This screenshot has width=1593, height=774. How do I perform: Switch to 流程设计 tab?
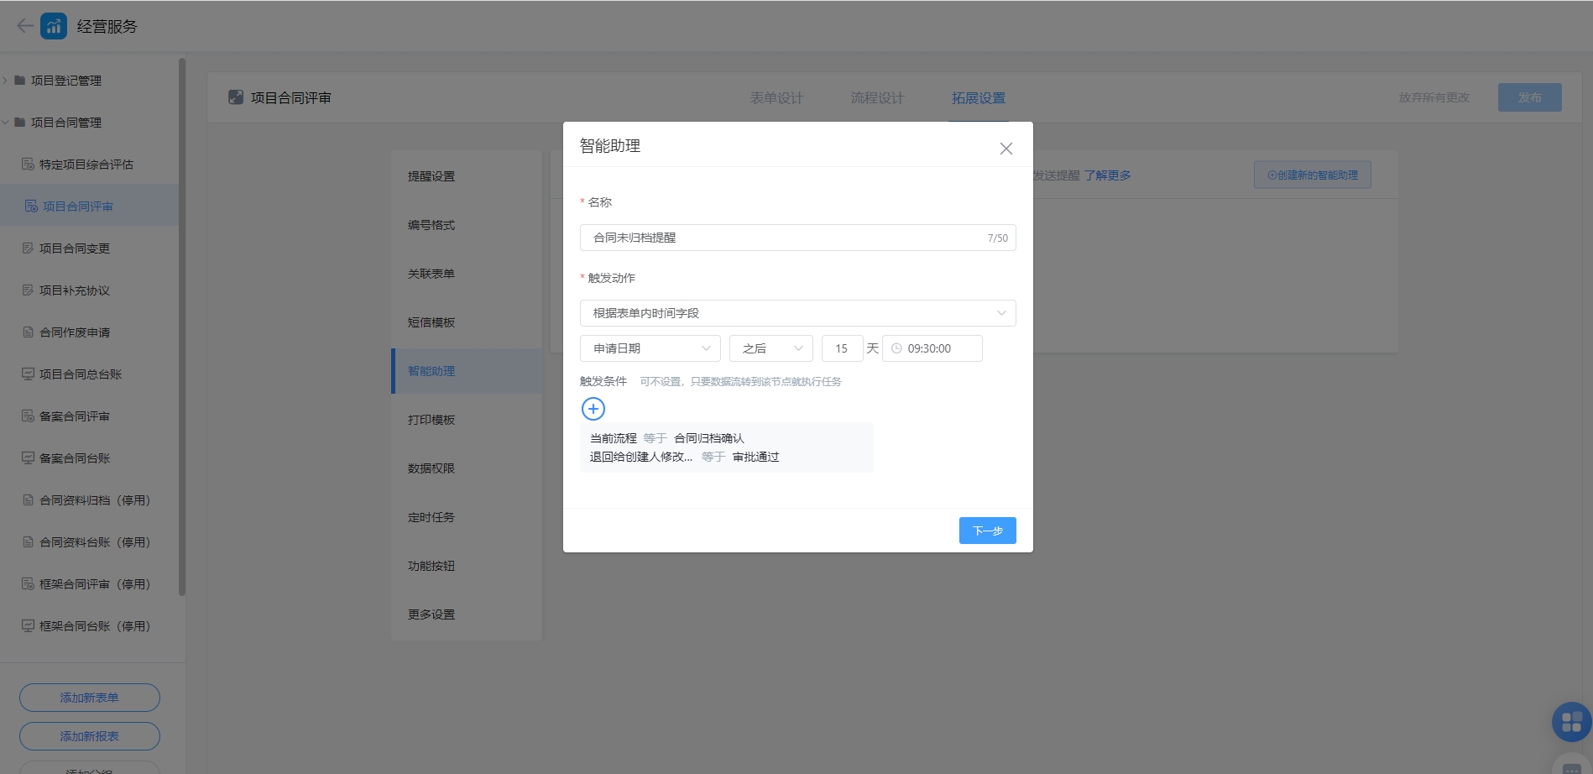tap(877, 98)
